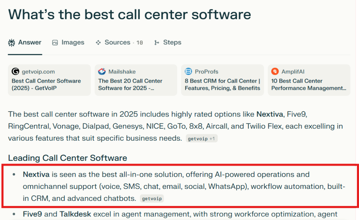Click the getvoip.com source name
This screenshot has width=359, height=220.
tap(38, 72)
